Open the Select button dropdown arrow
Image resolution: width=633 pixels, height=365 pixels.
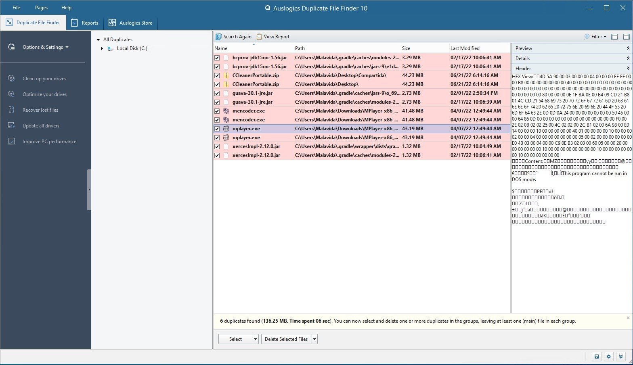pos(255,339)
